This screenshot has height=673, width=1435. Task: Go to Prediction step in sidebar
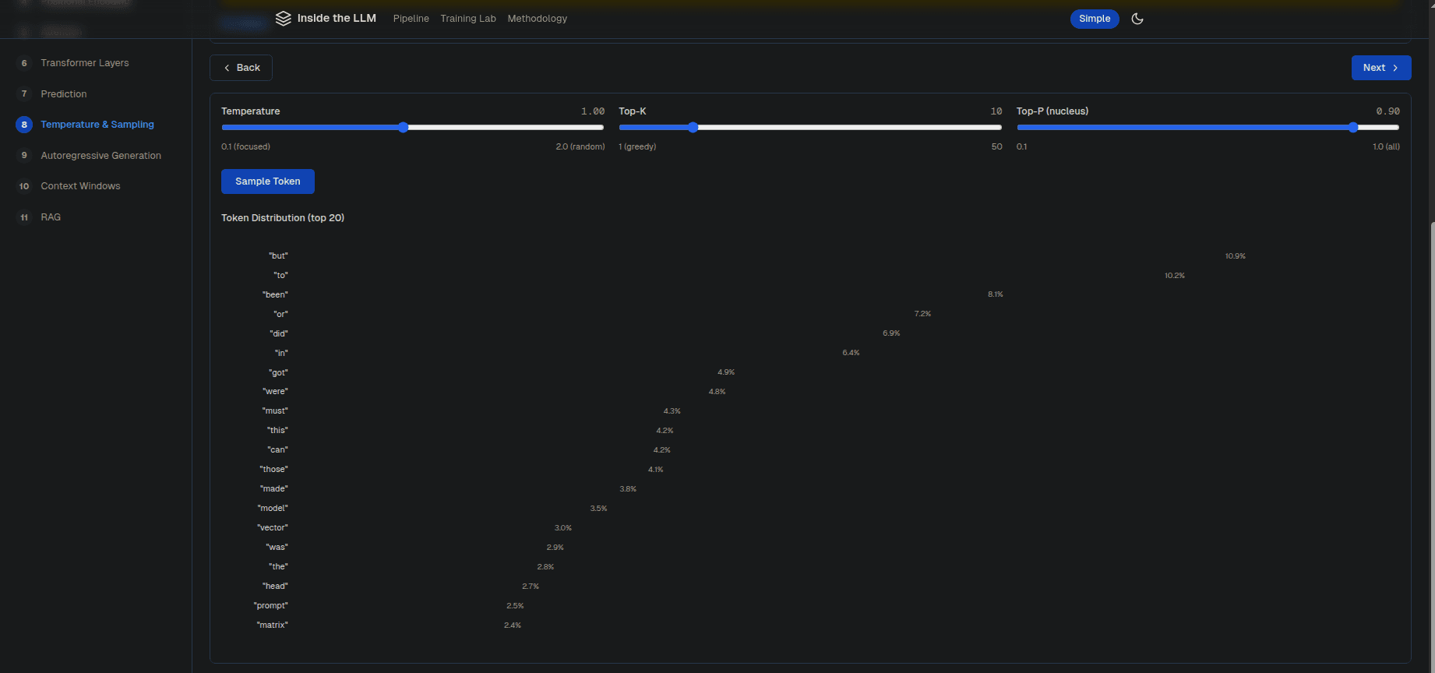coord(64,94)
